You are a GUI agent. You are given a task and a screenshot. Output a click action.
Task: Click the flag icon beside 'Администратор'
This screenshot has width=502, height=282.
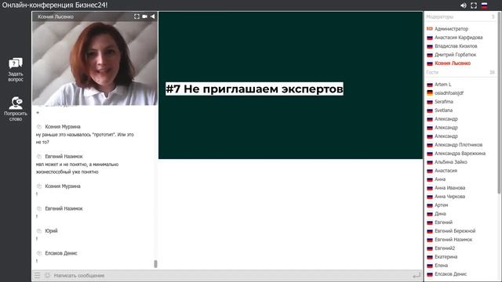[x=430, y=29]
